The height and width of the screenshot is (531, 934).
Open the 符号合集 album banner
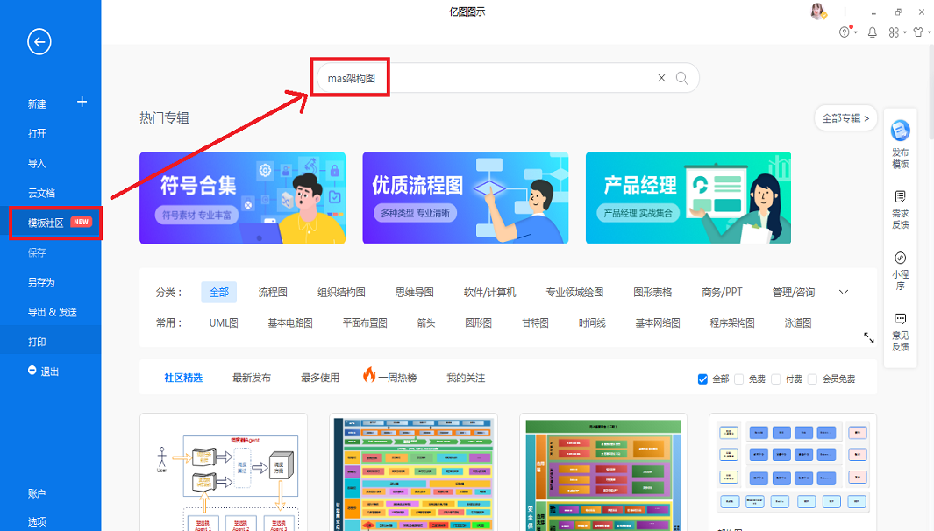click(x=242, y=198)
